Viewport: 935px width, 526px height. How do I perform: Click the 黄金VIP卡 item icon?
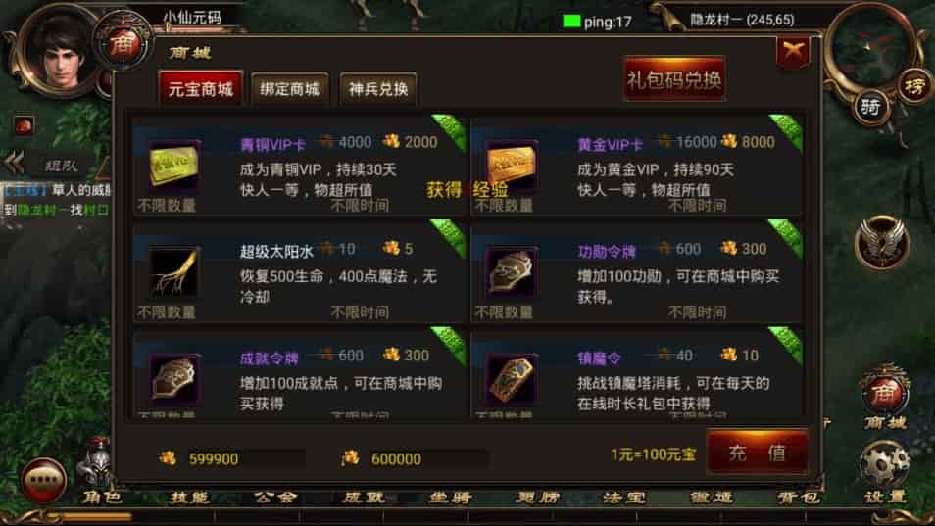tap(512, 166)
